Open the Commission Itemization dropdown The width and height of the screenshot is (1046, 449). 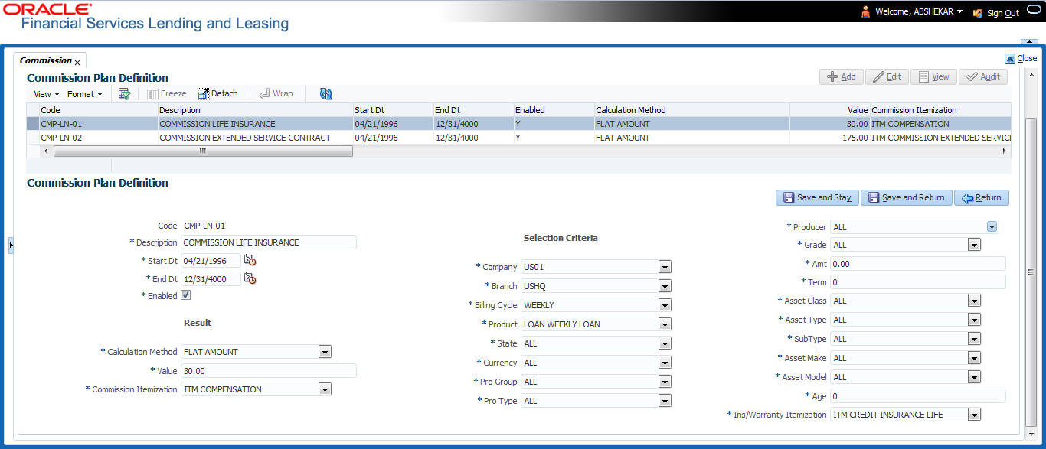(325, 389)
